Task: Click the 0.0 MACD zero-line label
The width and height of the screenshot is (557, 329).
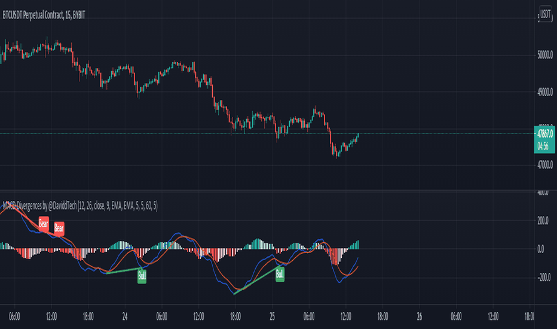Action: 540,249
